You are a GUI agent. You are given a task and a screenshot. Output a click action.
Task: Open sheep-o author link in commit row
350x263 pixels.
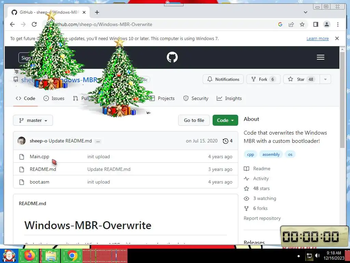click(38, 141)
